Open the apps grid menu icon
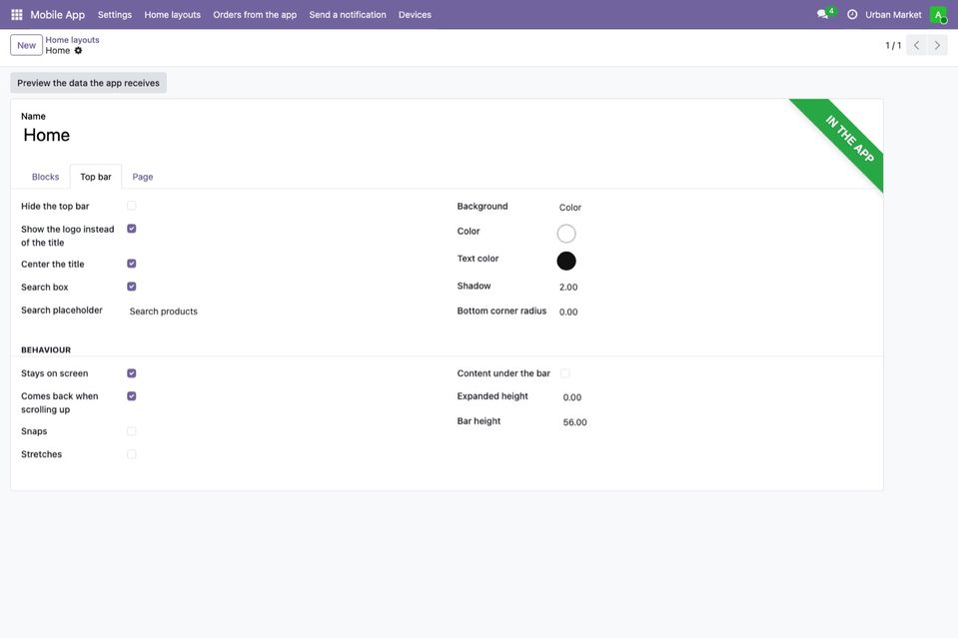The image size is (958, 638). click(17, 15)
